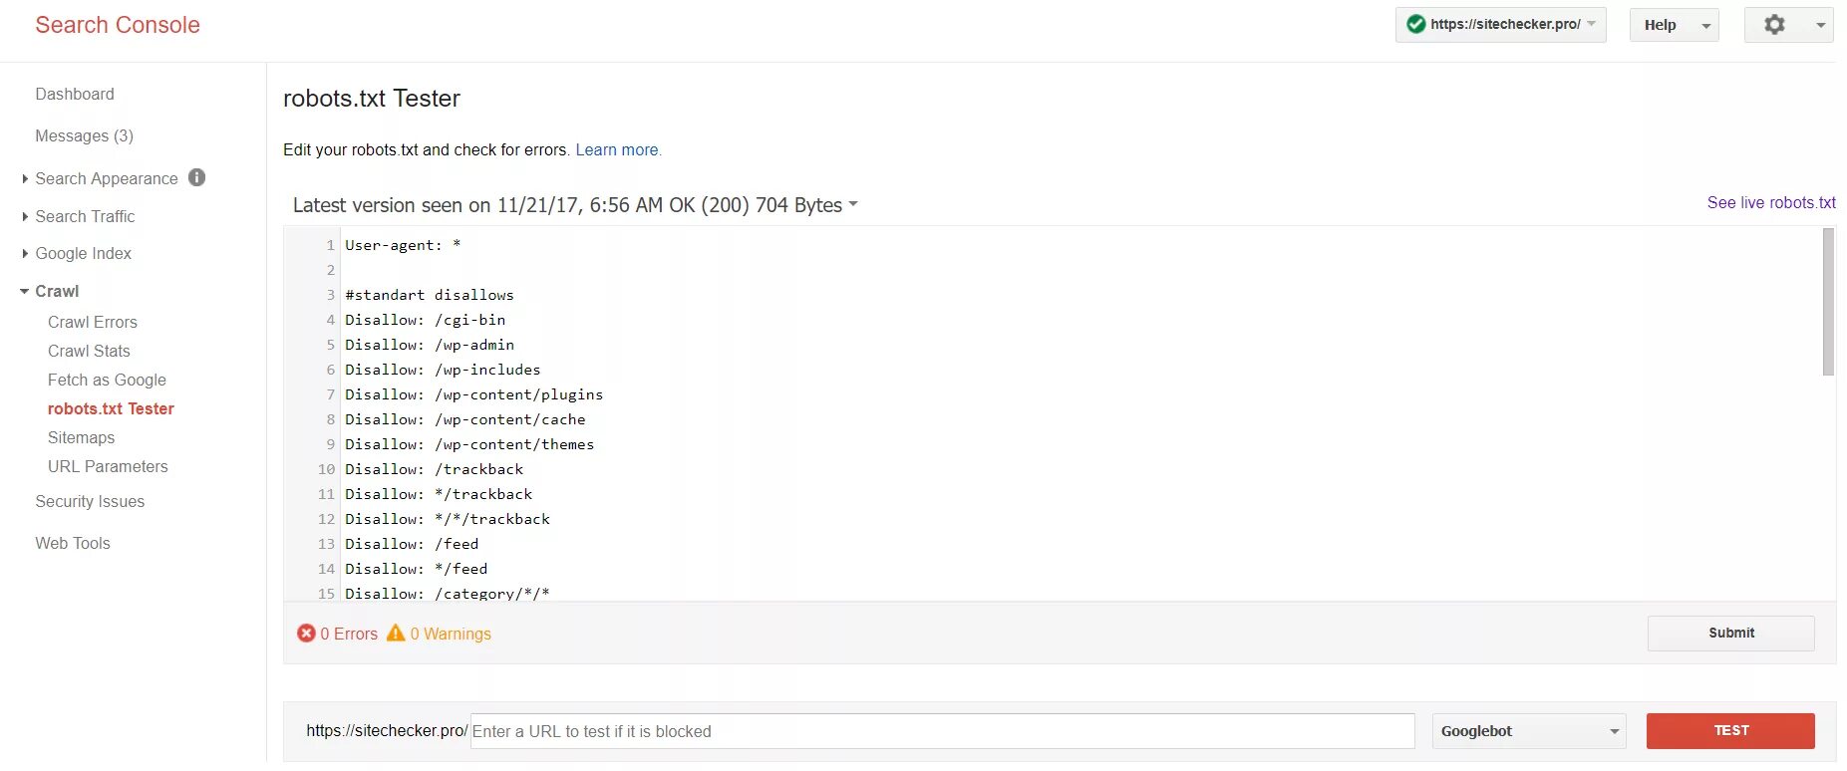Open URL Parameters page
This screenshot has width=1847, height=771.
point(108,466)
